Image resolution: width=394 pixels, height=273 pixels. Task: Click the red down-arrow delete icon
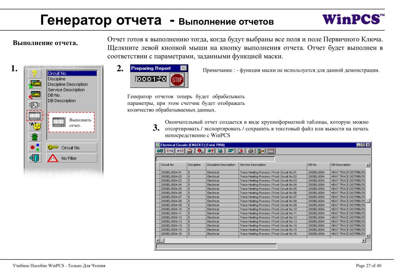[200, 151]
